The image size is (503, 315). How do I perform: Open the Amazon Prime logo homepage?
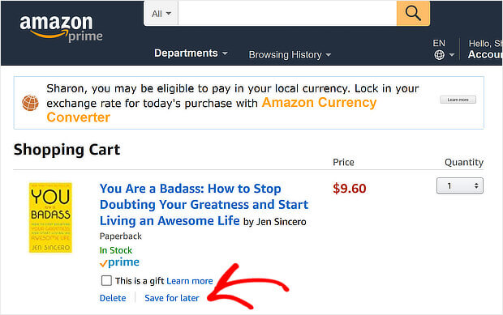(x=61, y=28)
